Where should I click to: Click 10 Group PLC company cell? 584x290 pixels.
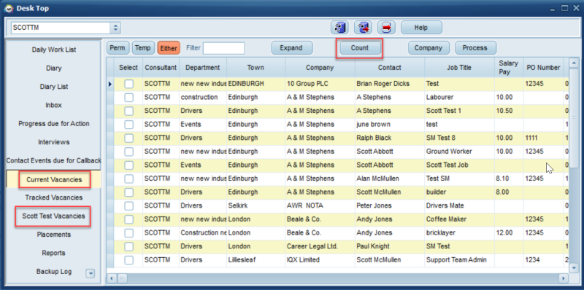320,84
